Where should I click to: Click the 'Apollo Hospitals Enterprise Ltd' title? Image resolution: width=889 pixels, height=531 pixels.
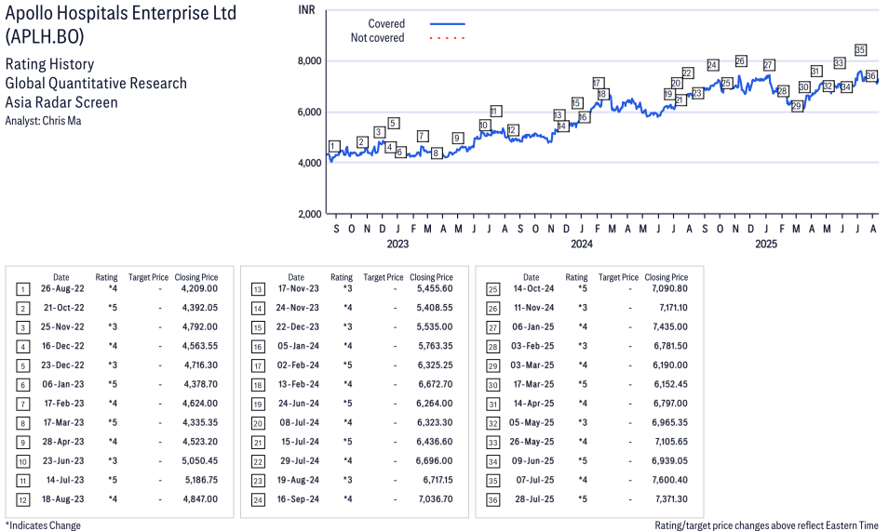point(121,13)
